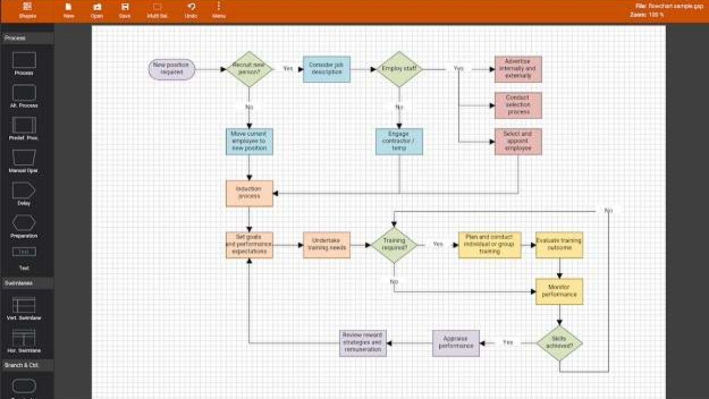The image size is (709, 399).
Task: Select the 'Recruit new person?' diamond
Action: [249, 69]
